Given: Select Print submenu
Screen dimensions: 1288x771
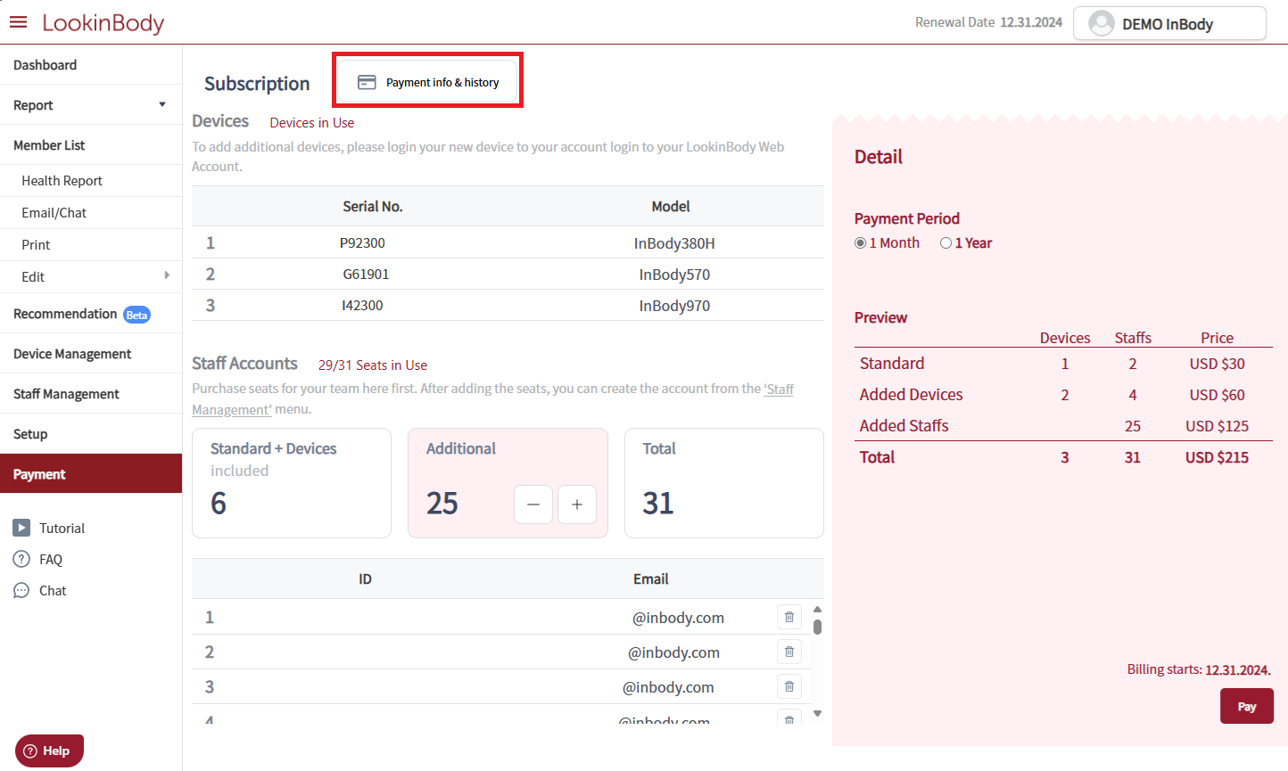Looking at the screenshot, I should (x=91, y=245).
